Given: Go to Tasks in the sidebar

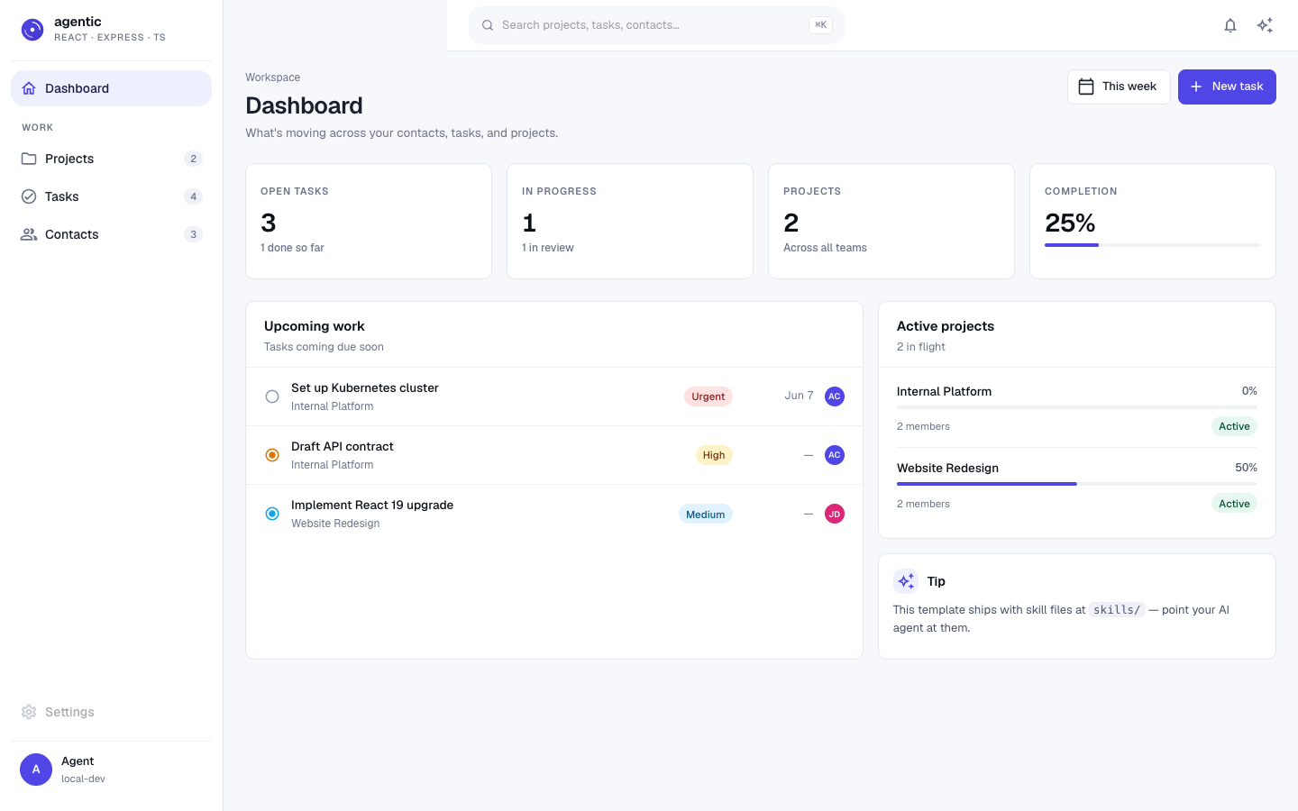Looking at the screenshot, I should 111,196.
